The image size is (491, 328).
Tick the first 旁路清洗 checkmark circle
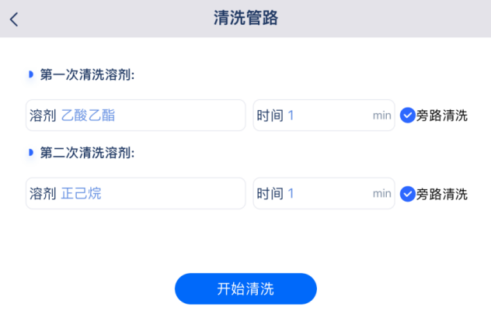point(407,116)
